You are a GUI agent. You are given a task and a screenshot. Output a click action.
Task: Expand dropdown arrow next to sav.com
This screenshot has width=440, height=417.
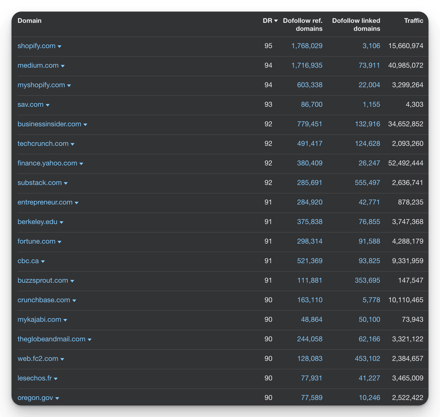click(x=48, y=105)
